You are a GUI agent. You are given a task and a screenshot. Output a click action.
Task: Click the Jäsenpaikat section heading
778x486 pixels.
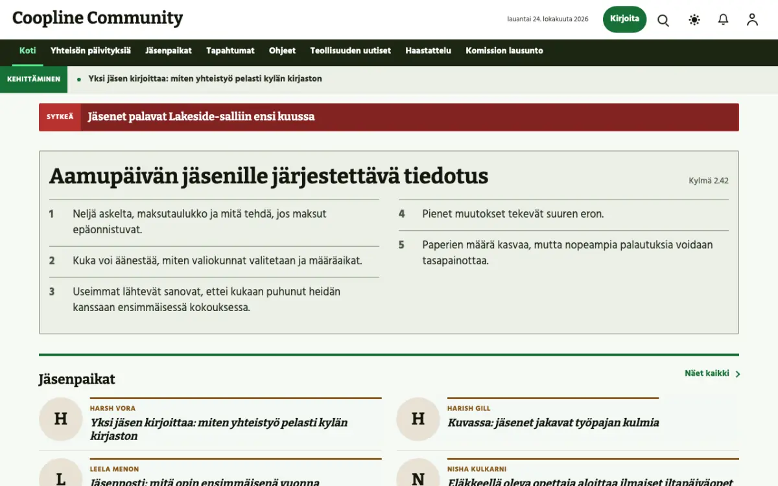(77, 379)
